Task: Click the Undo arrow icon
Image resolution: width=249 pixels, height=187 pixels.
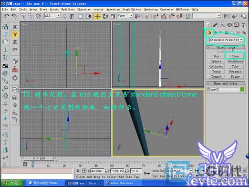Action: 6,16
